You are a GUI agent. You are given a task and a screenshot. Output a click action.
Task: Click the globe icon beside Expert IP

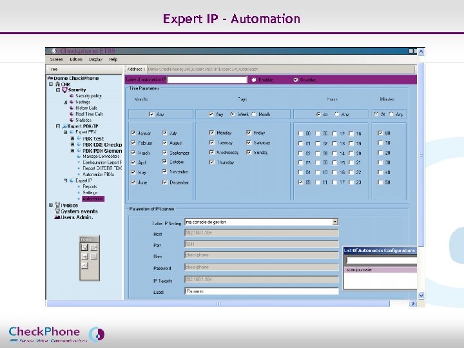72,180
